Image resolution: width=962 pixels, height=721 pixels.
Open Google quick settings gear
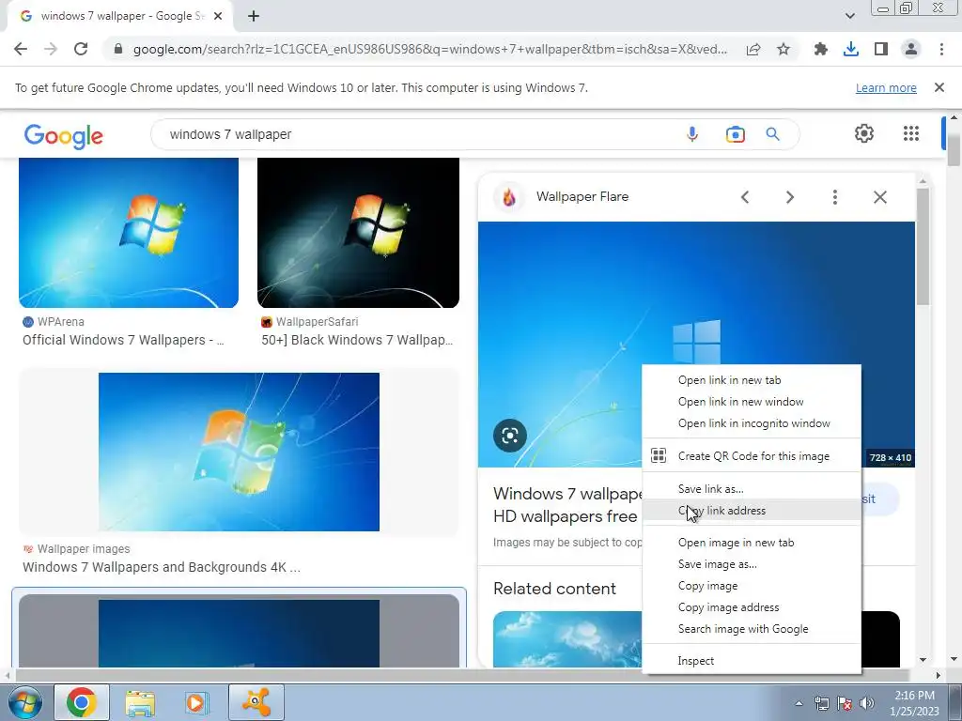[x=864, y=133]
